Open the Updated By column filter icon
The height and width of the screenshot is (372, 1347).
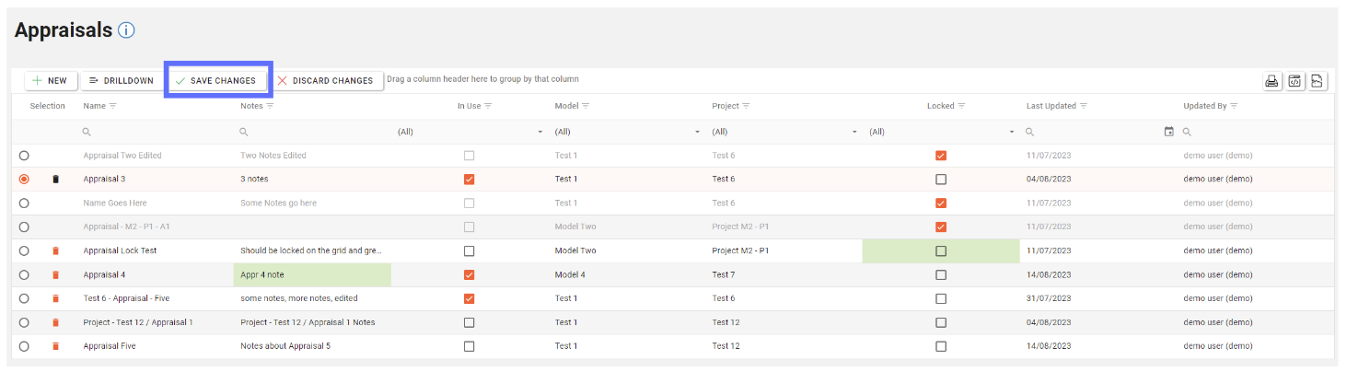click(1234, 106)
